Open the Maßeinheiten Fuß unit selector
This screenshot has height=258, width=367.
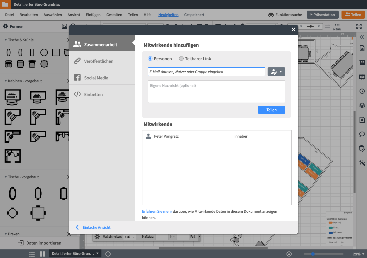[x=130, y=237]
